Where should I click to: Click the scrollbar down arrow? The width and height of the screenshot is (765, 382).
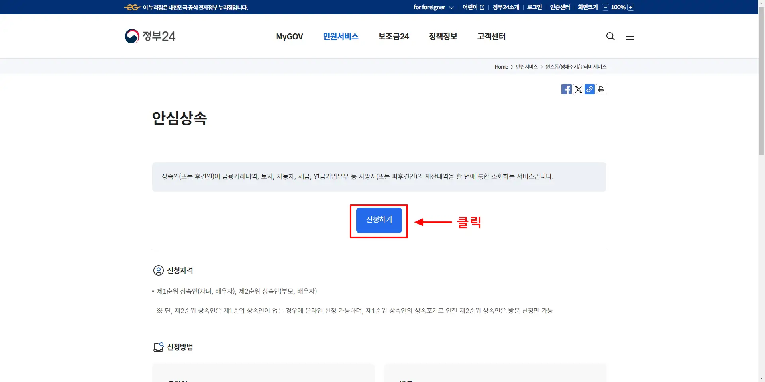tap(761, 378)
